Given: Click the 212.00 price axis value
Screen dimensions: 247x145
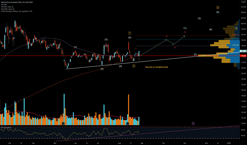Looking at the screenshot, I should tap(243, 7).
